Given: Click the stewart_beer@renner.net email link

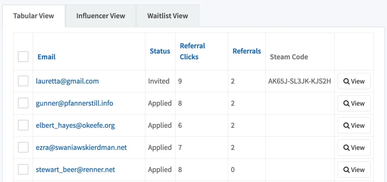Looking at the screenshot, I should click(x=75, y=170).
